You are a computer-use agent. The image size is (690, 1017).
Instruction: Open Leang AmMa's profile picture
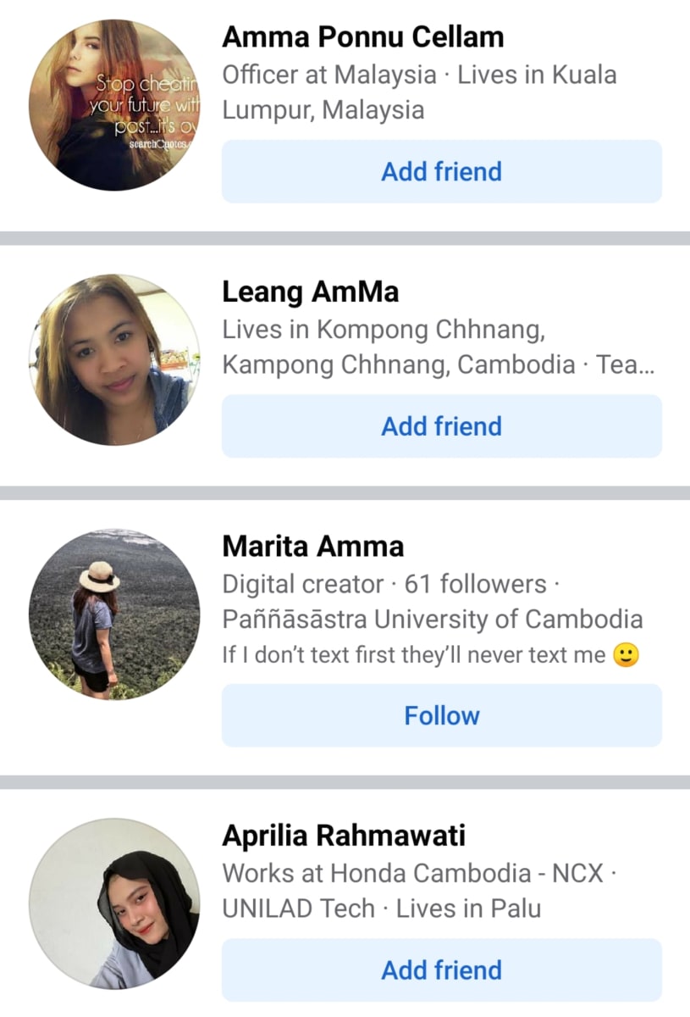[x=114, y=359]
